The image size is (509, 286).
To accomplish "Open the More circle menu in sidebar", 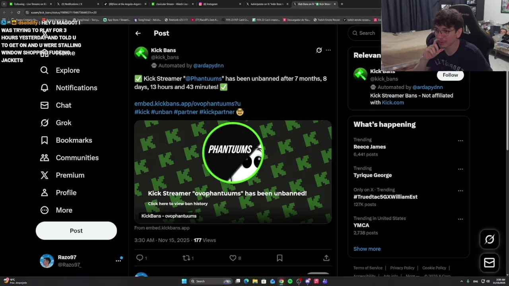I will (x=44, y=210).
